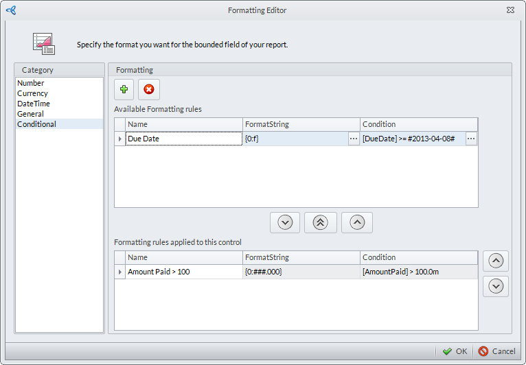Open the Condition ellipsis editor for Due Date

471,139
